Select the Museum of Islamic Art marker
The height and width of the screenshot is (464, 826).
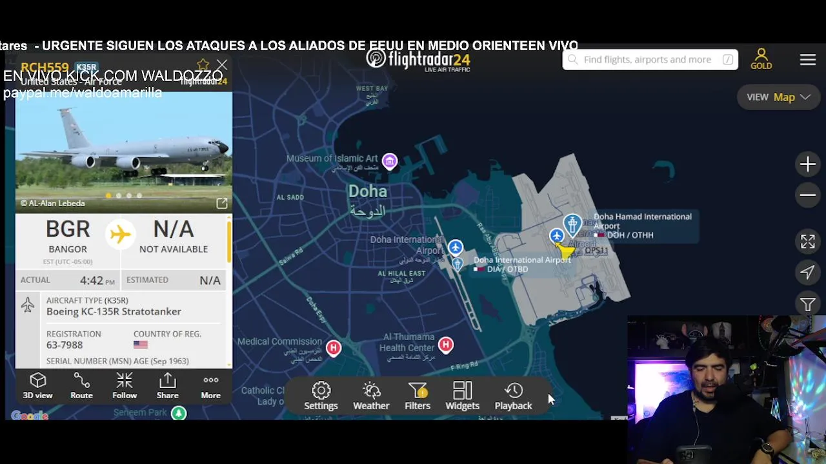[x=390, y=161]
